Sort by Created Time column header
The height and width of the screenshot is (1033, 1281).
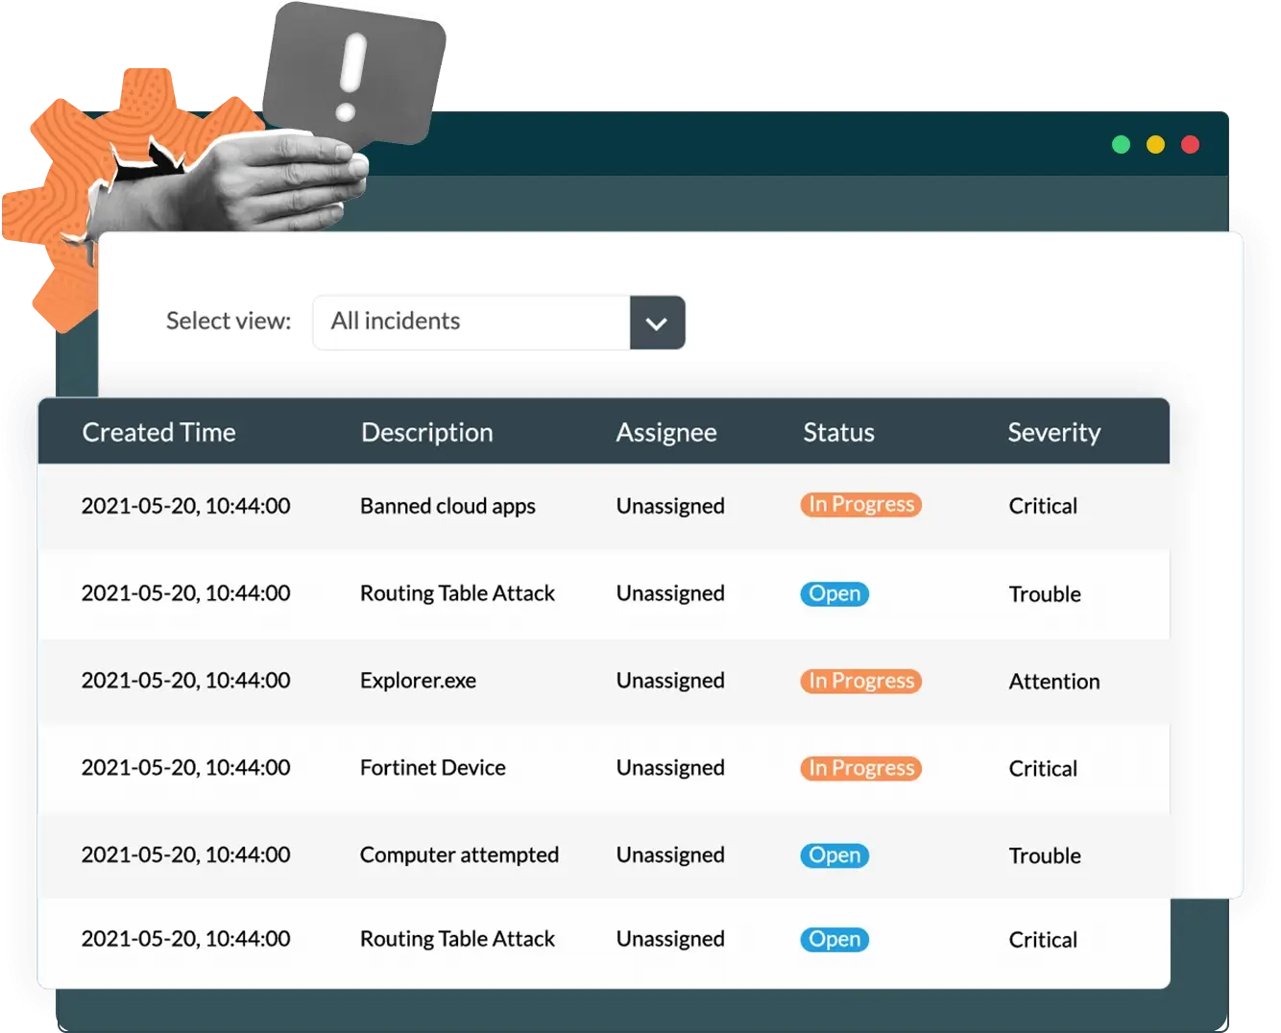(x=158, y=432)
